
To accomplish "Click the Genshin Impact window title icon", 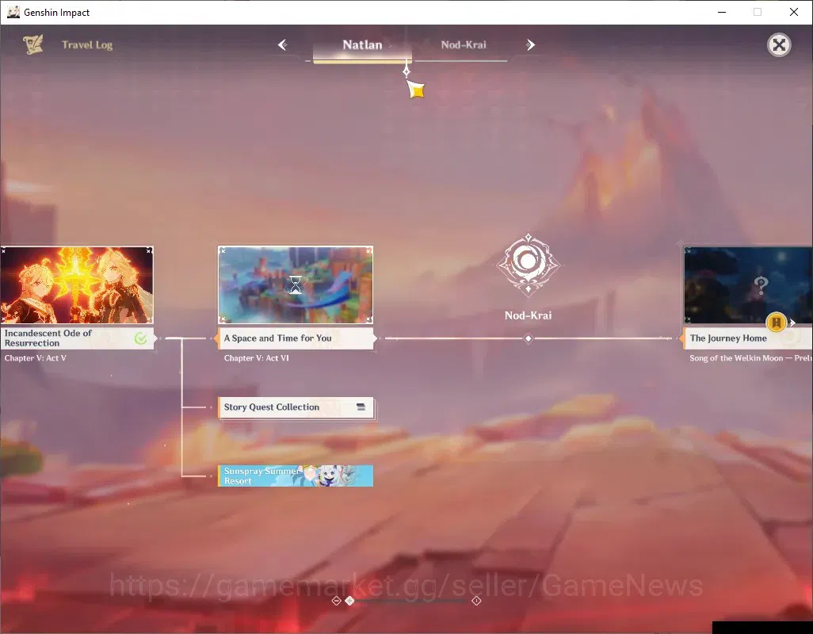I will point(13,12).
